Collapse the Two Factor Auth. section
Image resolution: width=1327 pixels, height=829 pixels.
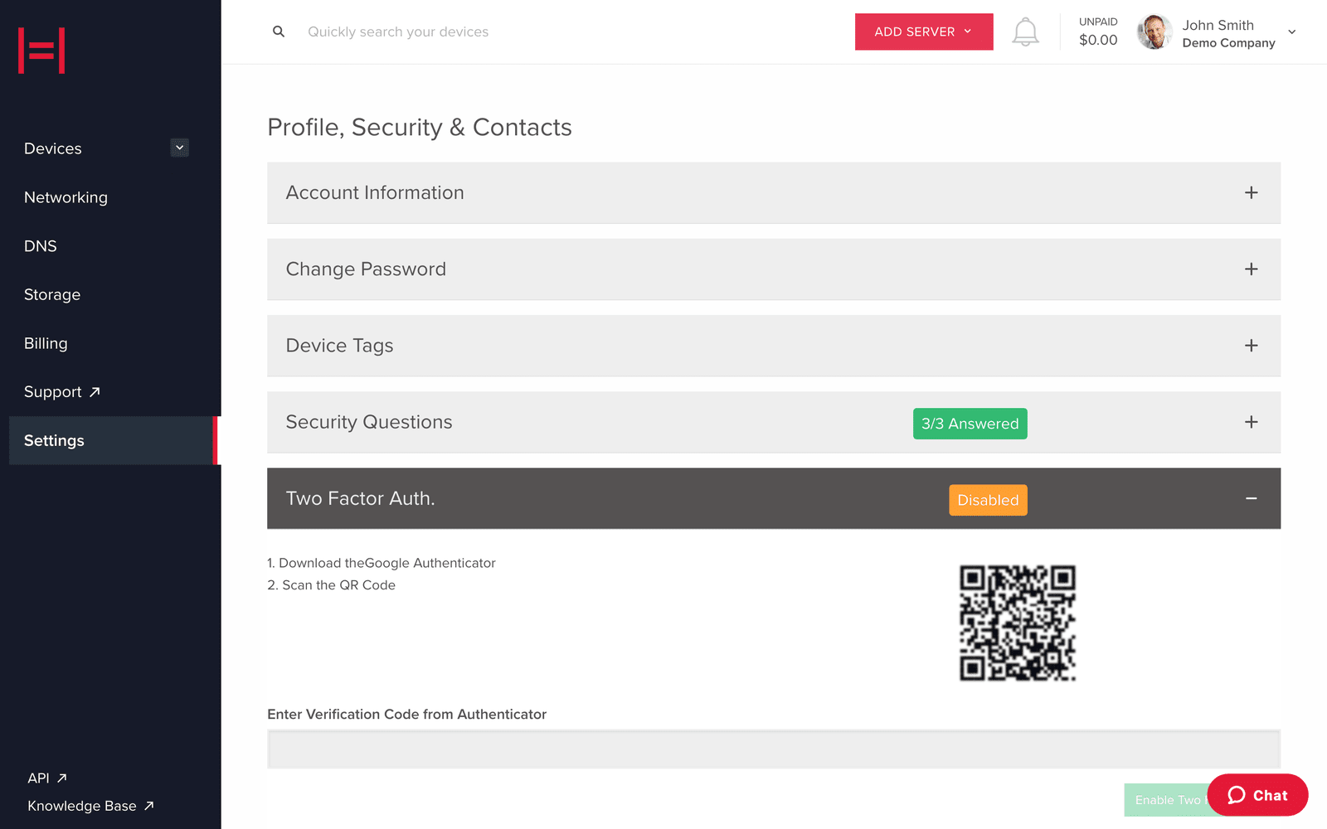(1251, 498)
